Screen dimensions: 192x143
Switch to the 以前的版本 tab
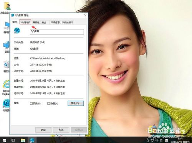[68, 22]
